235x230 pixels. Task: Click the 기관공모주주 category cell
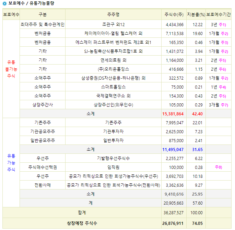[x=43, y=131]
